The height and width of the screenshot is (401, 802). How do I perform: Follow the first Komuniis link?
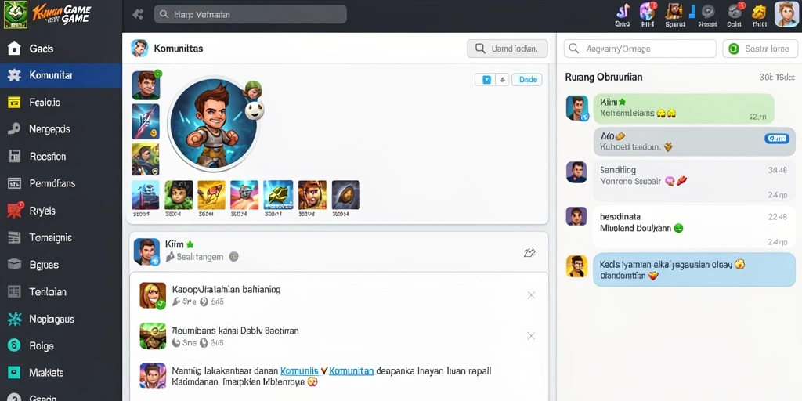point(300,370)
